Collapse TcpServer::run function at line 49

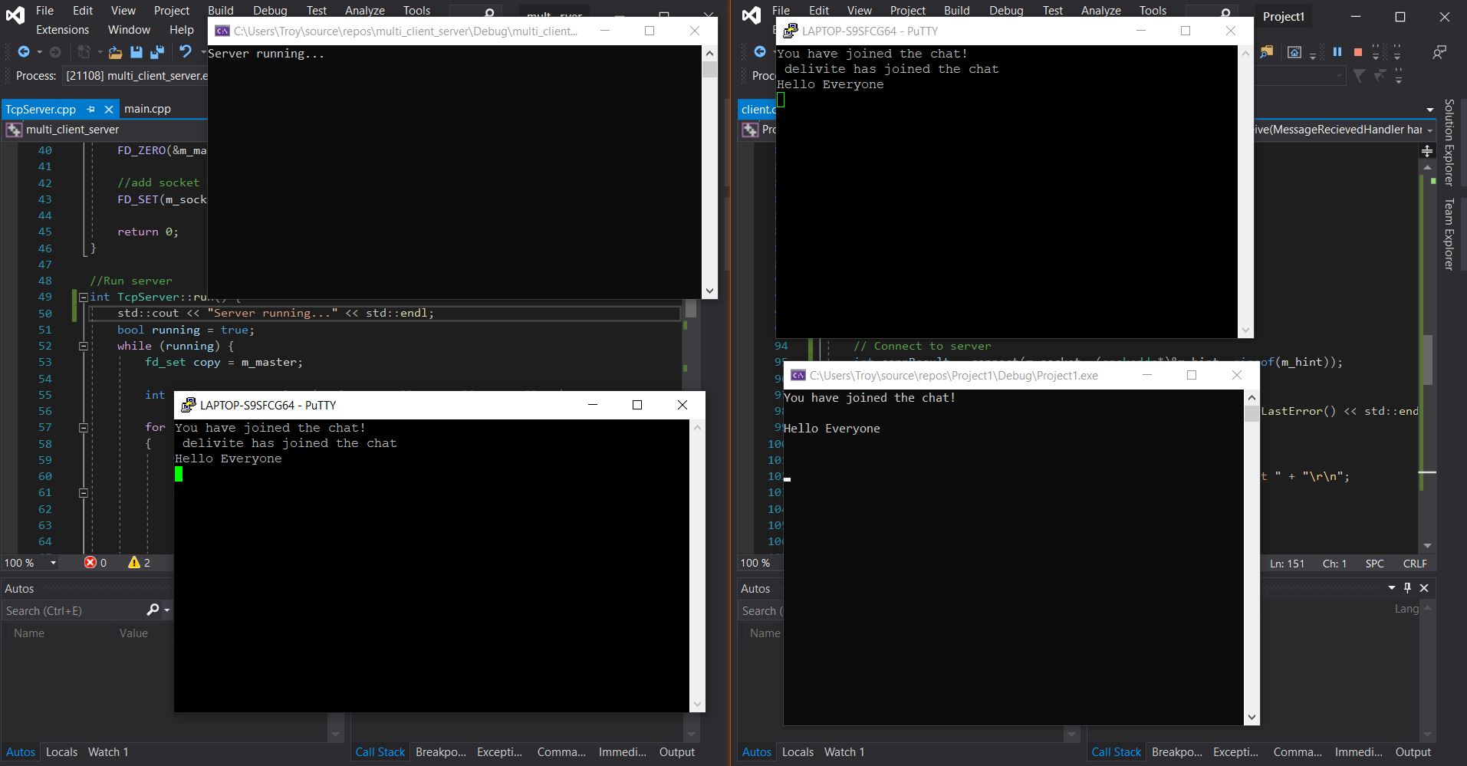[x=84, y=297]
